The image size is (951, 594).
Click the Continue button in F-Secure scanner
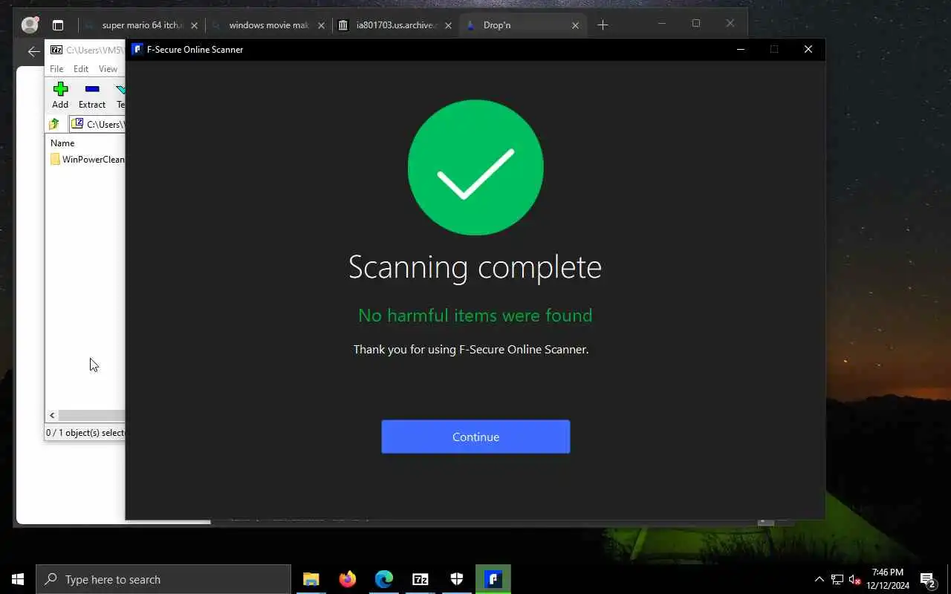tap(475, 437)
